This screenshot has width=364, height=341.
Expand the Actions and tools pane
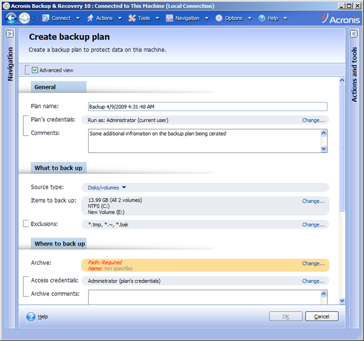(x=354, y=34)
